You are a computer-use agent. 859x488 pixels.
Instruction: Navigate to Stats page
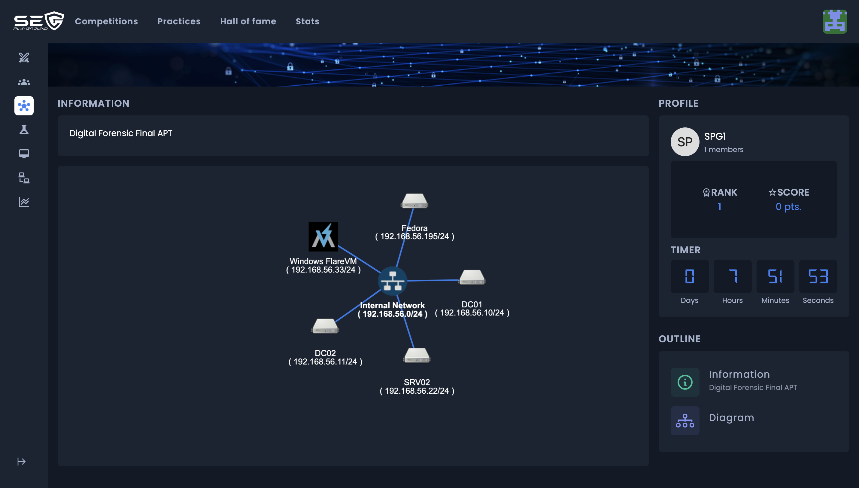[x=307, y=21]
